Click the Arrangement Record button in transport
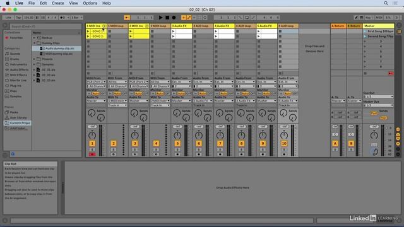This screenshot has width=404, height=227. tap(174, 18)
